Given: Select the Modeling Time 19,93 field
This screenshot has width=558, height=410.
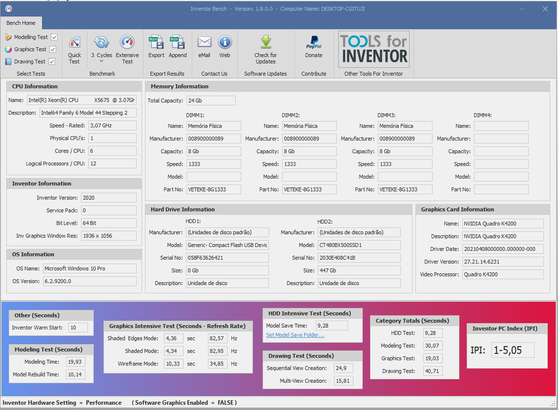Looking at the screenshot, I should 75,361.
